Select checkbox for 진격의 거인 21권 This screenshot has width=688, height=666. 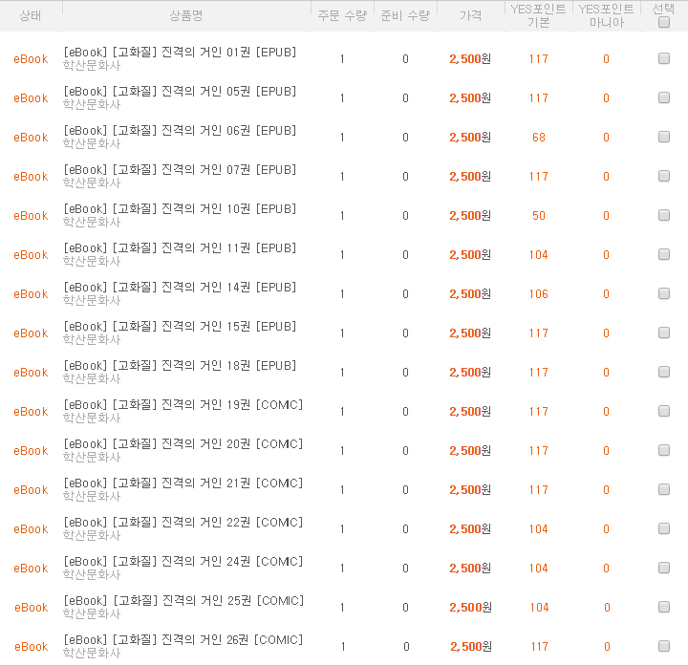664,489
